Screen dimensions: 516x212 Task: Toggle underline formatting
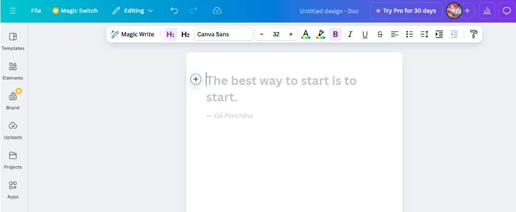(365, 34)
